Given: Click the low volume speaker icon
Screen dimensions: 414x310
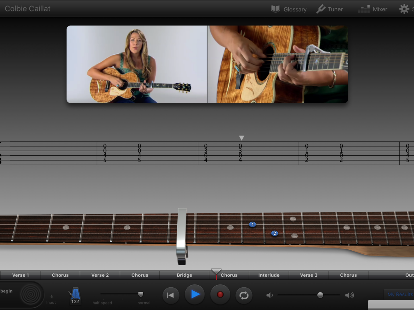Looking at the screenshot, I should click(270, 295).
